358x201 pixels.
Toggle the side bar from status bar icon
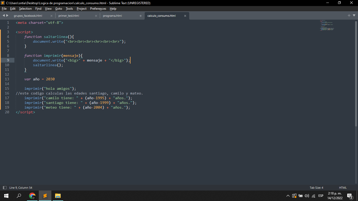coord(4,188)
